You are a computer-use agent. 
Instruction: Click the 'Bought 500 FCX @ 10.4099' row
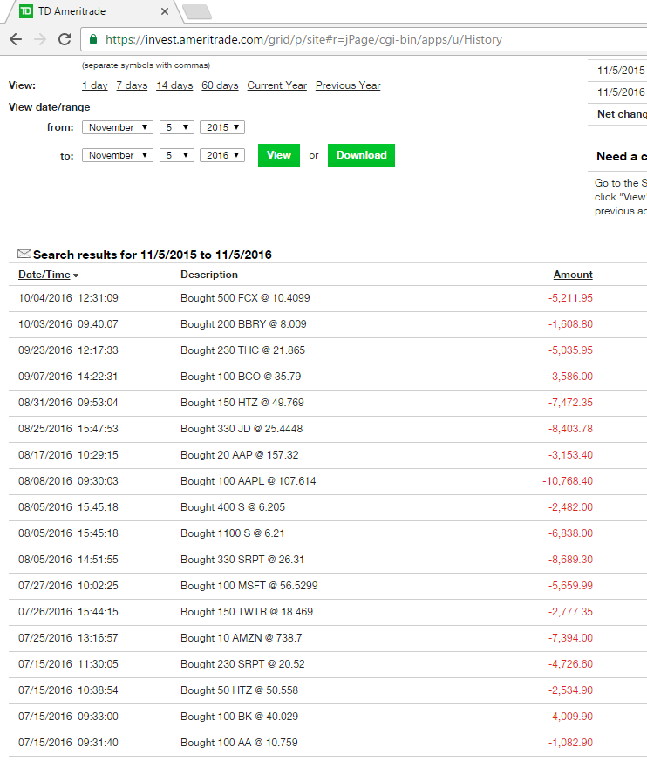pyautogui.click(x=328, y=298)
